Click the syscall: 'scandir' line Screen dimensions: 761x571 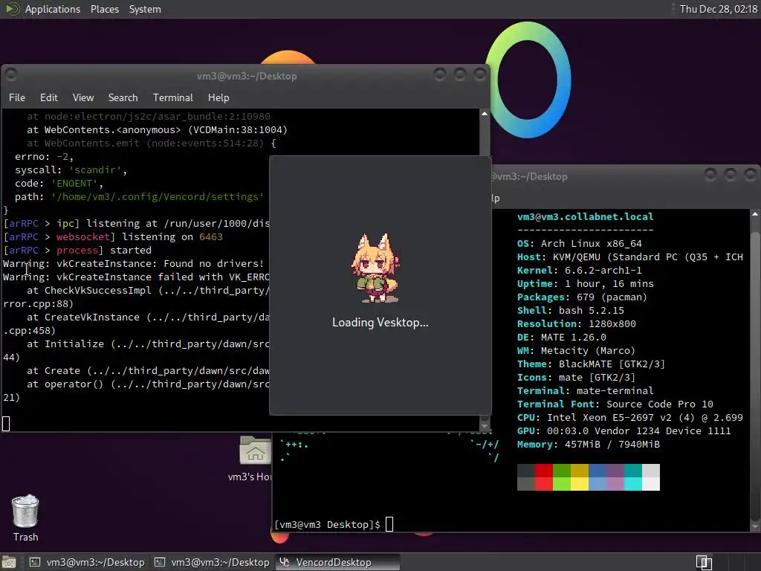(71, 170)
